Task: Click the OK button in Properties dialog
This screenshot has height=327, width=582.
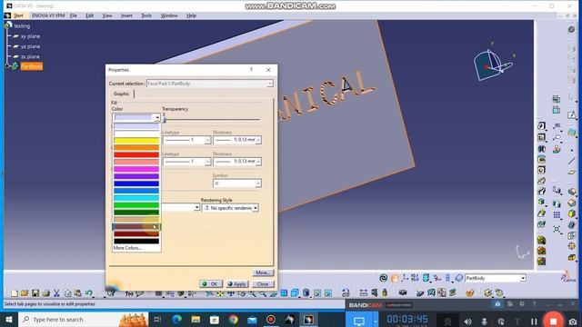Action: click(211, 284)
